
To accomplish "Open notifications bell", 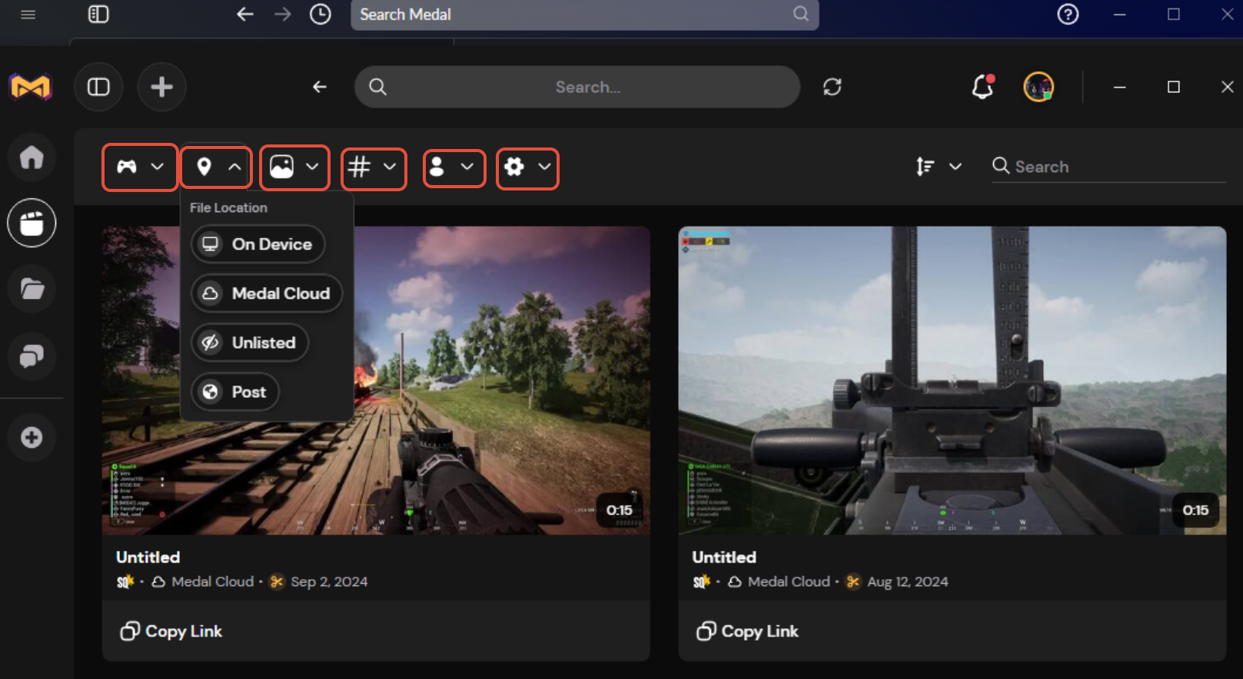I will pyautogui.click(x=983, y=87).
